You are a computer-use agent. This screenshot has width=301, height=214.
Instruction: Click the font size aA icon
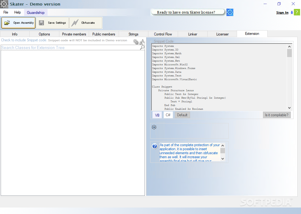(142, 42)
